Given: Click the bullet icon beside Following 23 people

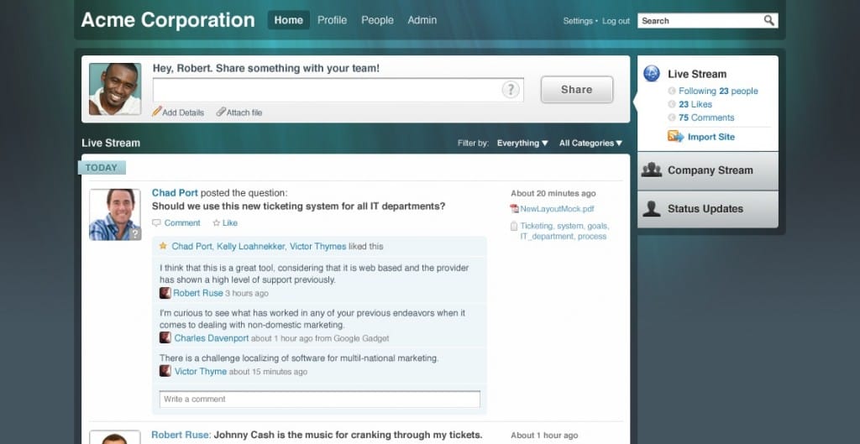Looking at the screenshot, I should [672, 91].
